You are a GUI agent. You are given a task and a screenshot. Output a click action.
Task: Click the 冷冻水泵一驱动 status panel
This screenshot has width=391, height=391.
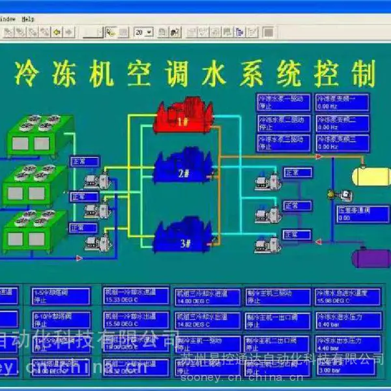283,102
